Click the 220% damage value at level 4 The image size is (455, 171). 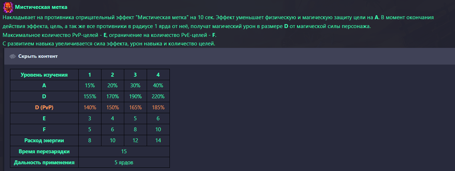[158, 96]
